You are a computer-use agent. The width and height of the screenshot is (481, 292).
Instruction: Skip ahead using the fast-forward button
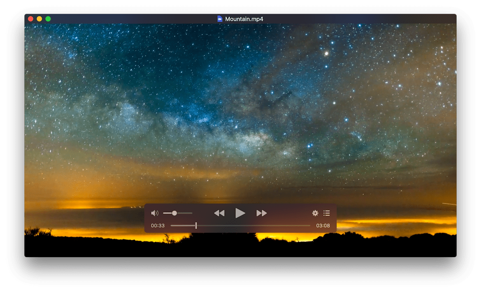261,213
